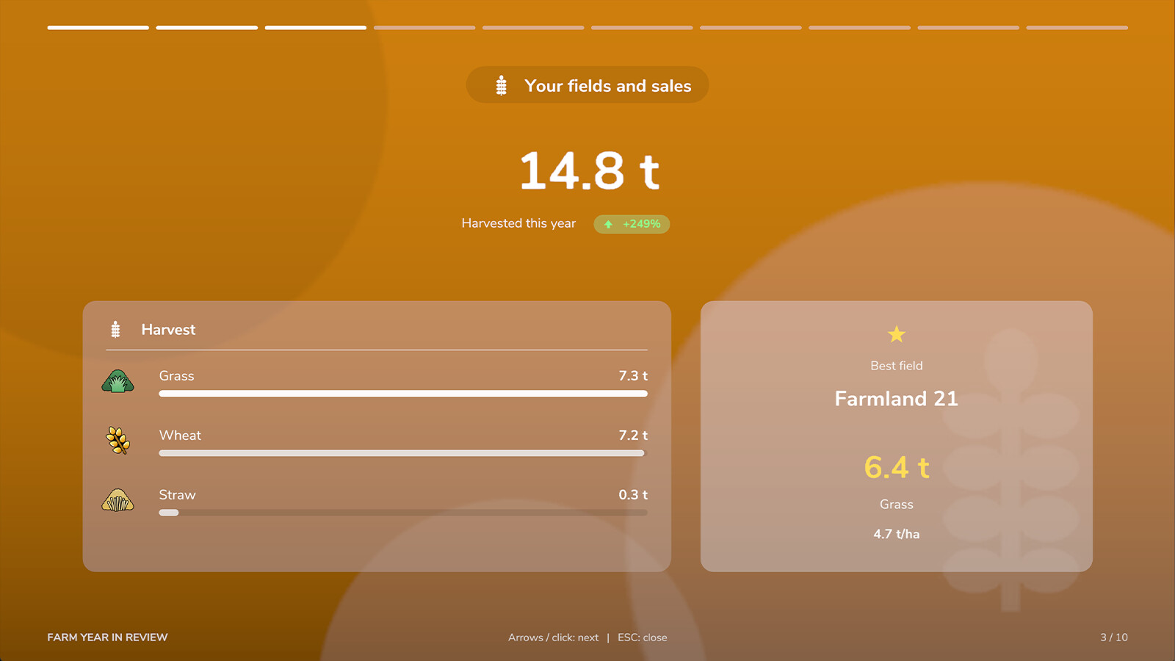This screenshot has width=1175, height=661.
Task: Jump to slide 2 progress segment
Action: (207, 28)
